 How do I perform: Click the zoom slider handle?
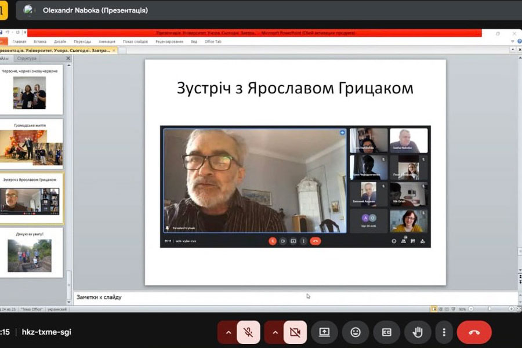click(490, 309)
